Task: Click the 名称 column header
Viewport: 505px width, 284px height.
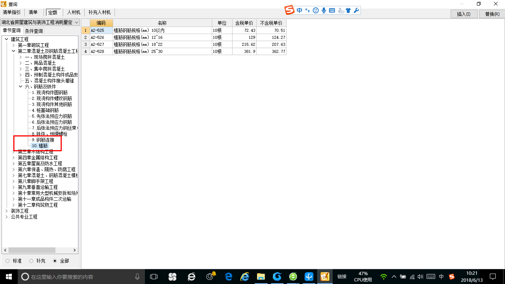Action: [162, 23]
